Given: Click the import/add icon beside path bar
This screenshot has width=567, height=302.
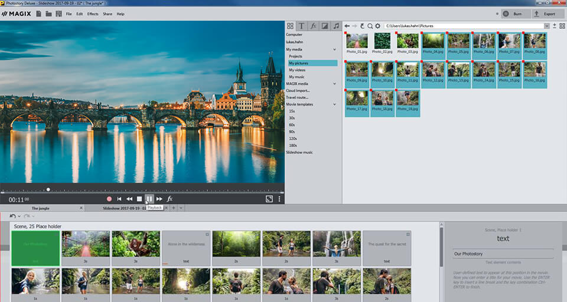Looking at the screenshot, I should [x=555, y=26].
